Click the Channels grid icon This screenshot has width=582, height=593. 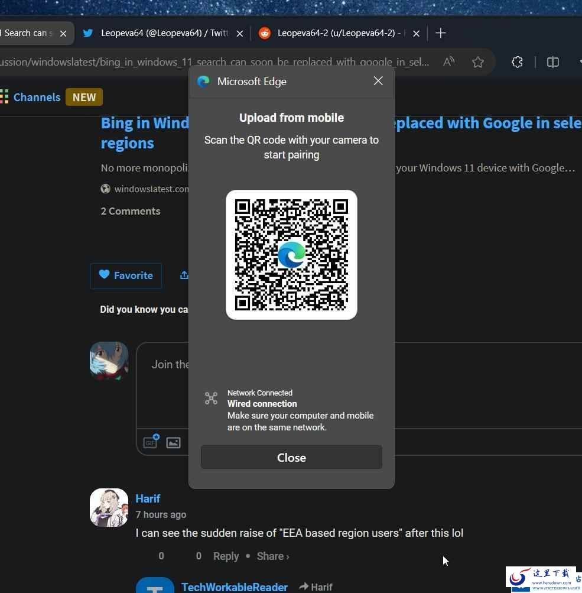point(4,97)
